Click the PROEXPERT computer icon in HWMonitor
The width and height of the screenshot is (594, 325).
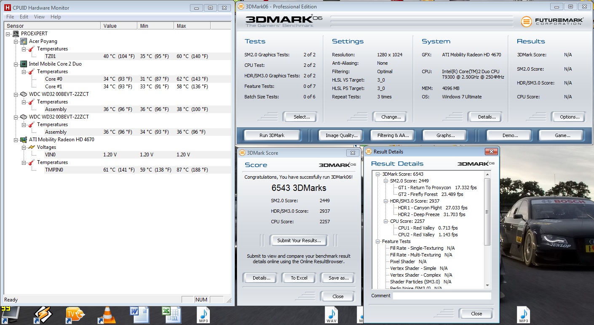(x=16, y=34)
